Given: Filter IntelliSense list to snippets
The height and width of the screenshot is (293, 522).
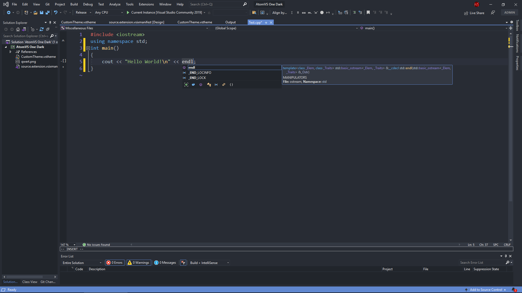Looking at the screenshot, I should tap(231, 85).
